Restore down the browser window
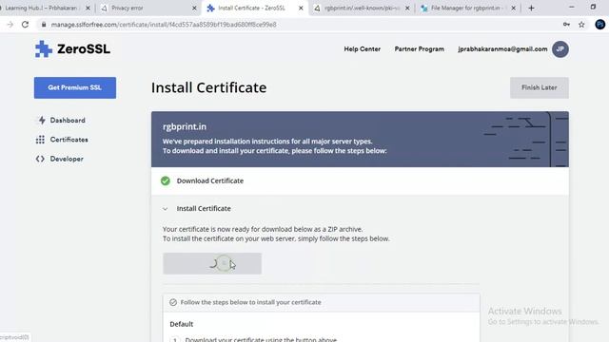Screen dimensions: 609x342 click(x=593, y=8)
